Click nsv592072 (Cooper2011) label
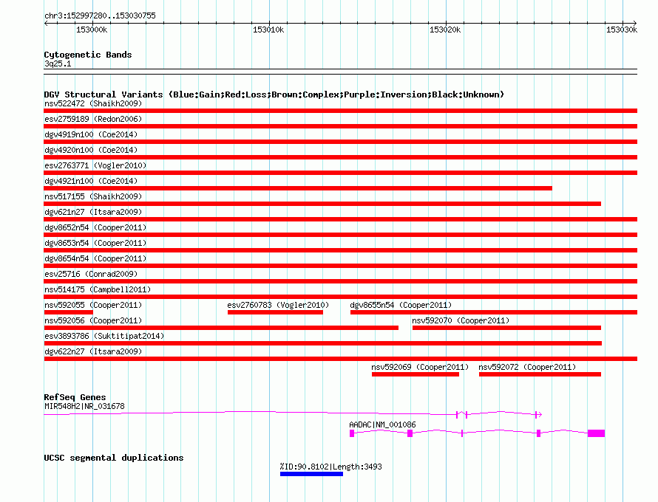The width and height of the screenshot is (658, 502). pos(527,367)
